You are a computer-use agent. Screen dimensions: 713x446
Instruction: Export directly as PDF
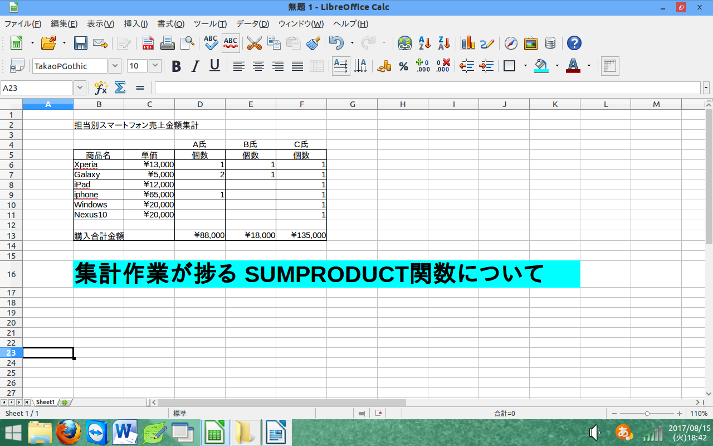148,43
